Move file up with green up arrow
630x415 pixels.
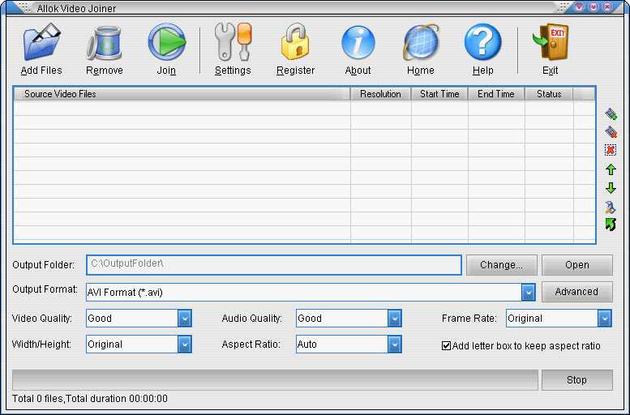pos(611,169)
